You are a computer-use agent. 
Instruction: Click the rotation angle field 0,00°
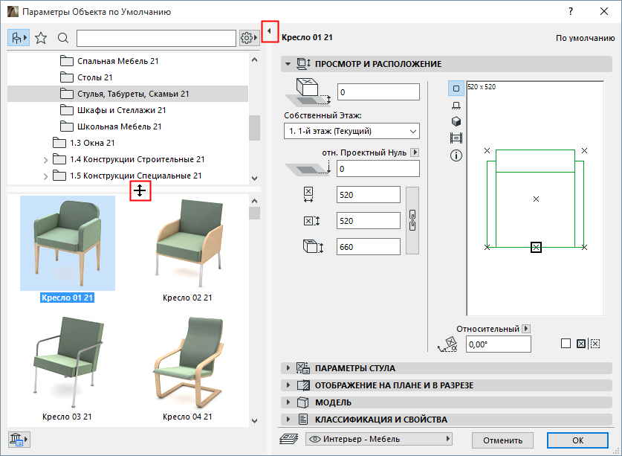pos(498,344)
